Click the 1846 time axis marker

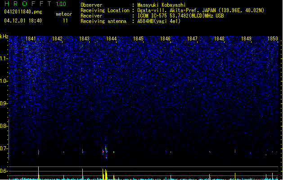(165, 39)
